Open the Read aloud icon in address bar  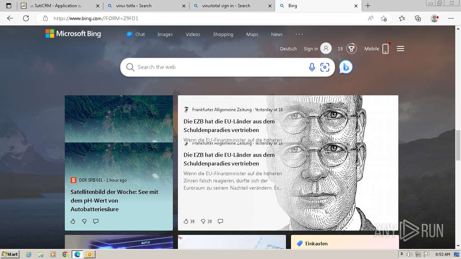pyautogui.click(x=371, y=18)
